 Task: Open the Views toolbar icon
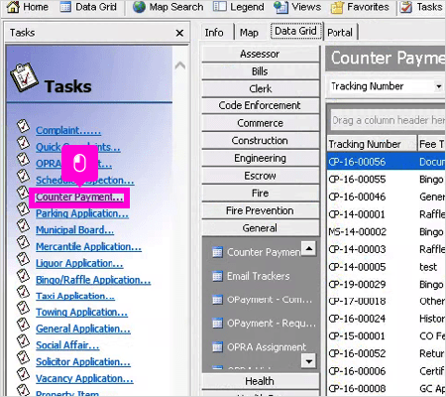pyautogui.click(x=280, y=7)
